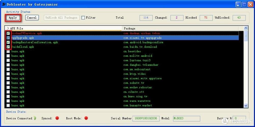Check the box for com.wwdev.rebooter
255x127 pixels.
pos(8,87)
